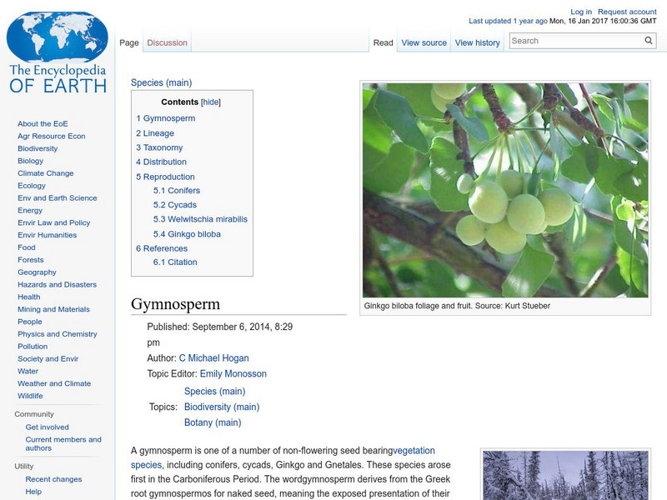The height and width of the screenshot is (500, 667).
Task: Open the Species (main) link above Contents
Action: pos(161,82)
